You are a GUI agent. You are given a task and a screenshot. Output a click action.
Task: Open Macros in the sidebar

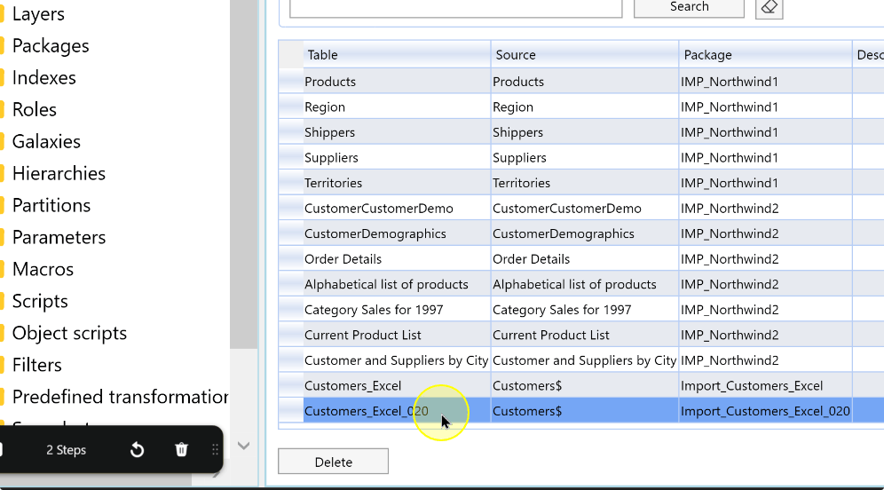tap(43, 270)
